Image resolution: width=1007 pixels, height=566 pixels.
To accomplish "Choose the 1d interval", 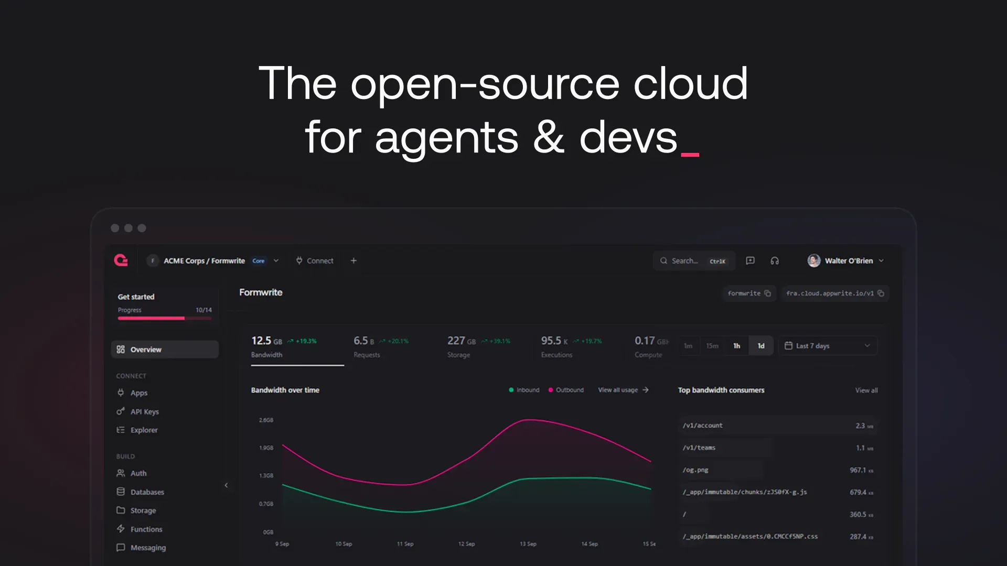I will [x=761, y=346].
